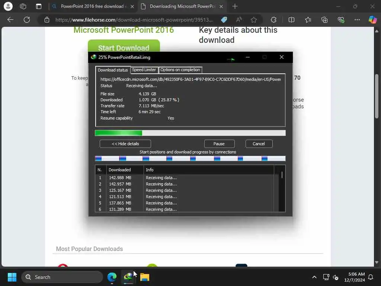Open the Speed Limiter tab
The height and width of the screenshot is (286, 381).
(144, 70)
